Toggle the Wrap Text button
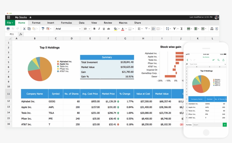 pos(153,29)
